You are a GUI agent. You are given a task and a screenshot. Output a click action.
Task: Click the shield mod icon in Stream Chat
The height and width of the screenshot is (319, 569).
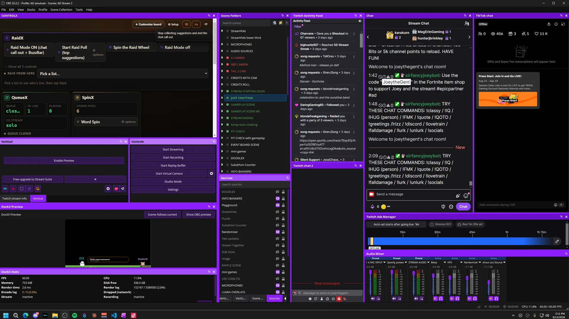tap(443, 207)
